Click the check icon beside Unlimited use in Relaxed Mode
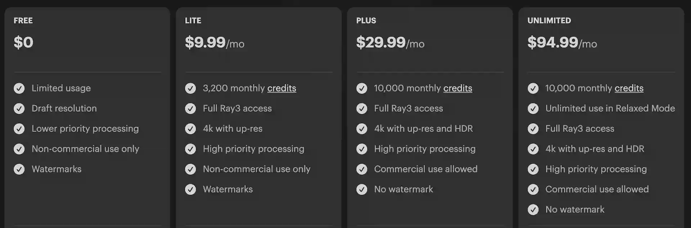 tap(533, 108)
